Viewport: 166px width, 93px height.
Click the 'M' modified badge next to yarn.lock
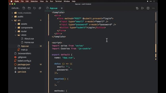[x=41, y=72]
